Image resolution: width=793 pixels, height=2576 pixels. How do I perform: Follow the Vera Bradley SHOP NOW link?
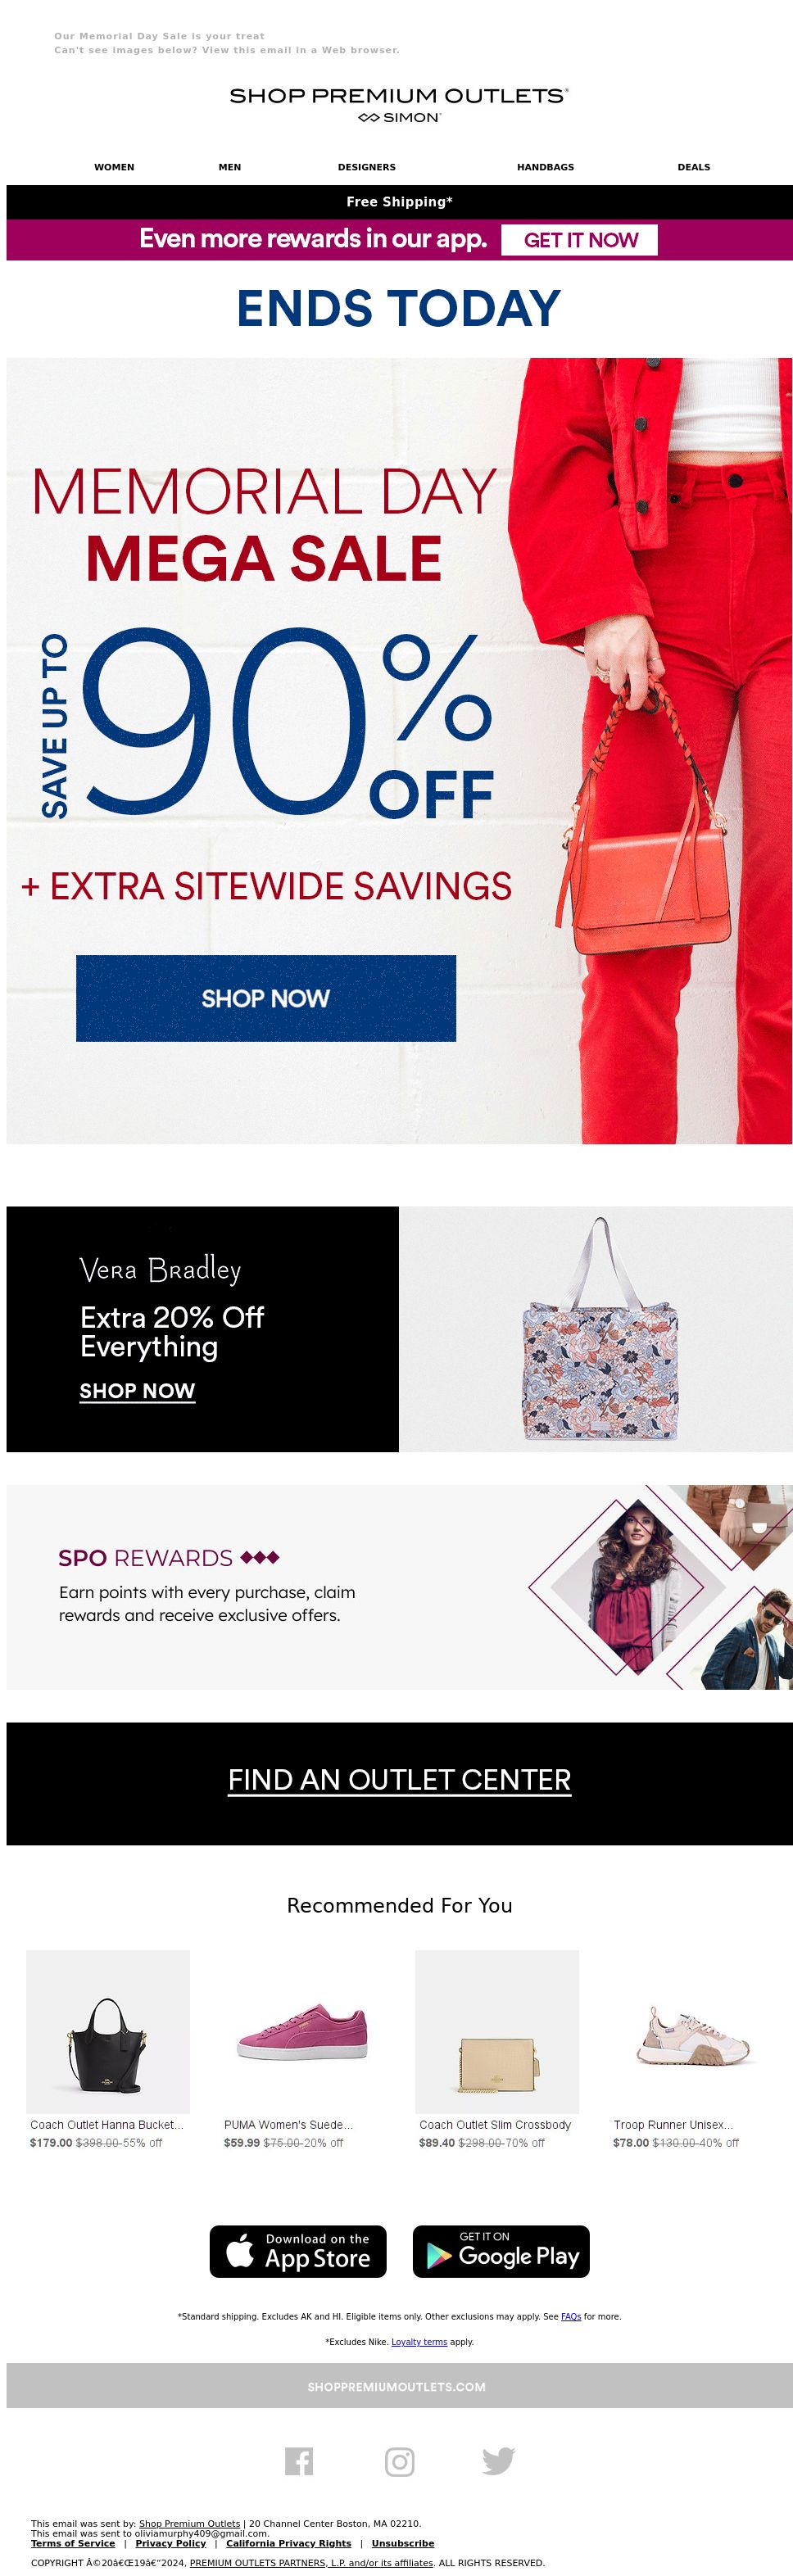pos(137,1391)
